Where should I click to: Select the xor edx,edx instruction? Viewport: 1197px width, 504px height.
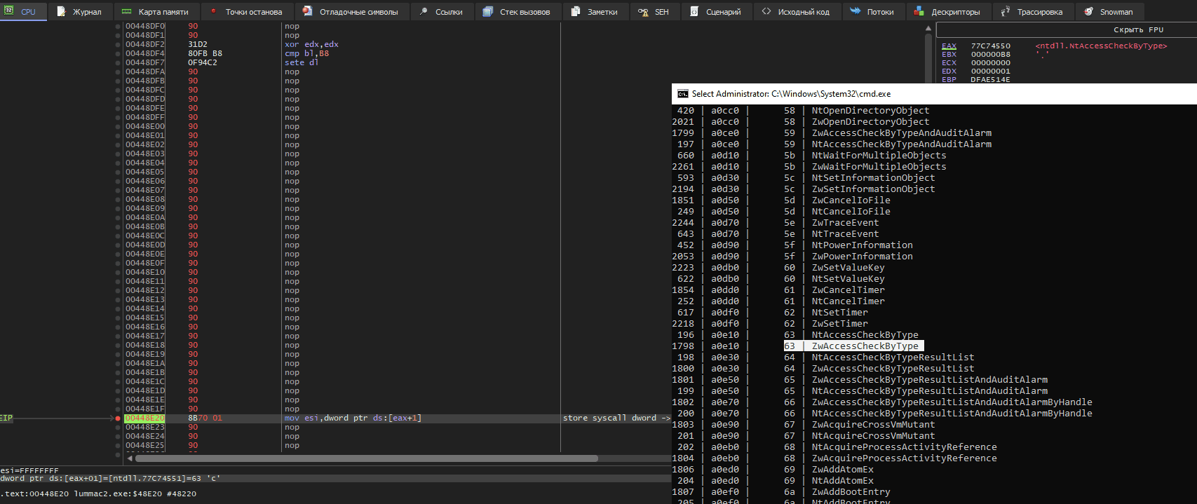tap(311, 44)
